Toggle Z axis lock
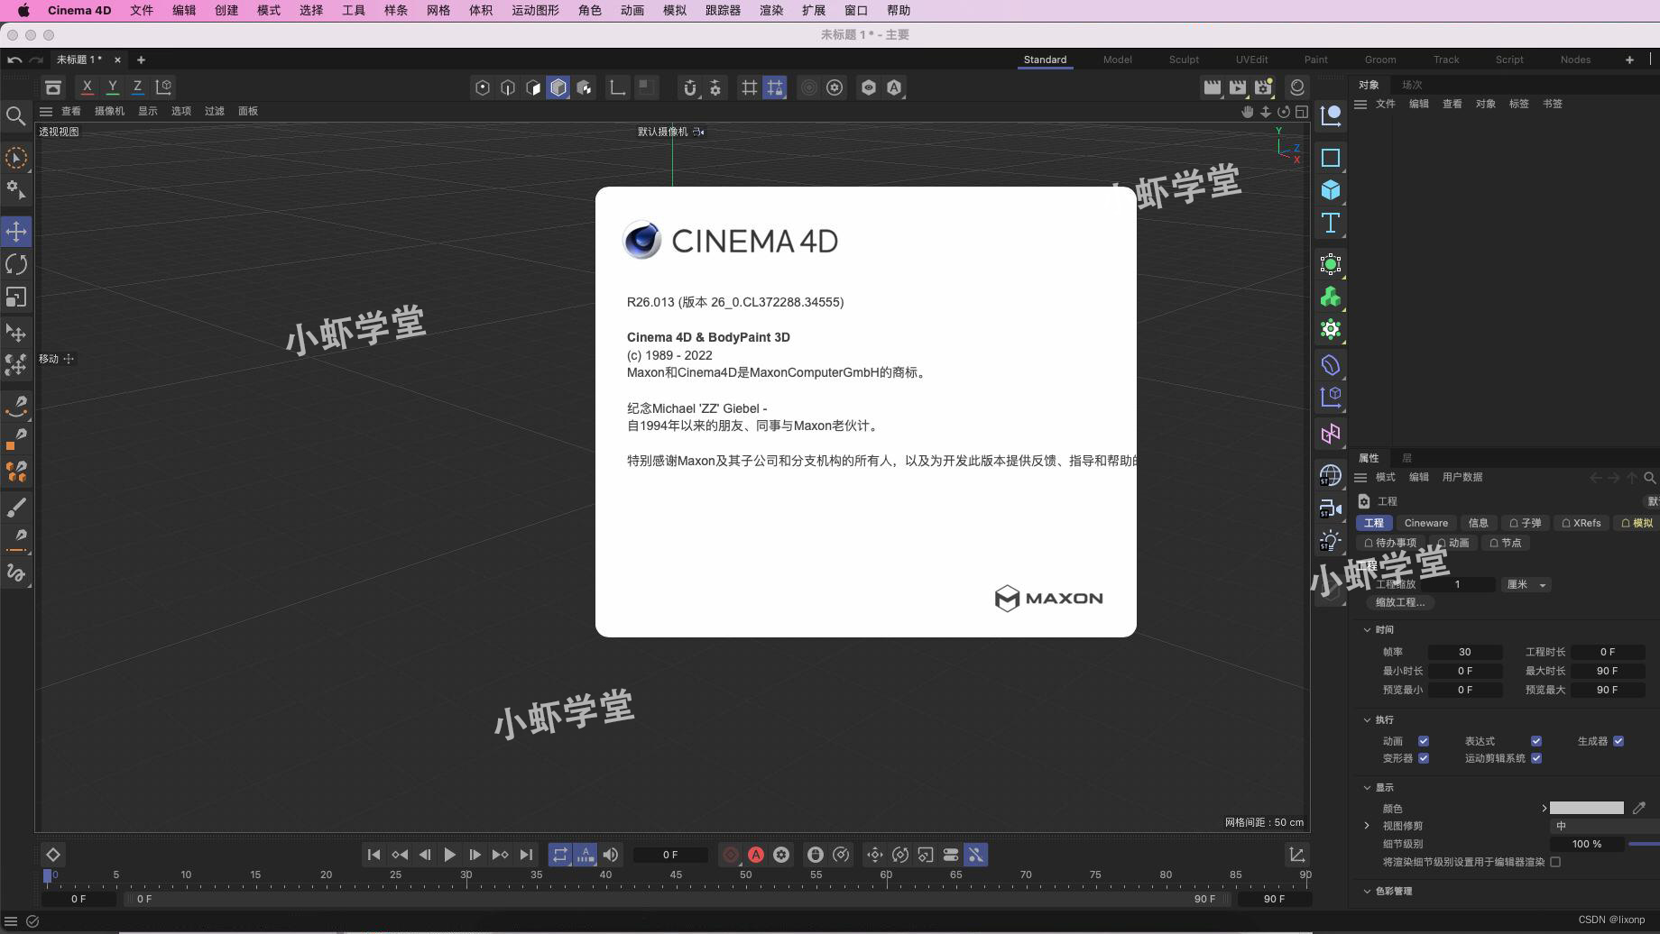 (x=137, y=87)
